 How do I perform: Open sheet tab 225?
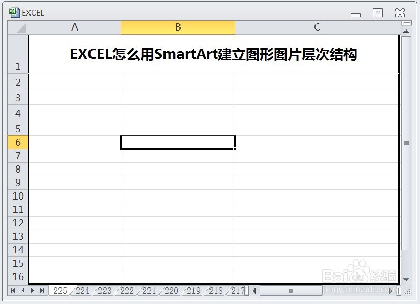coord(60,291)
